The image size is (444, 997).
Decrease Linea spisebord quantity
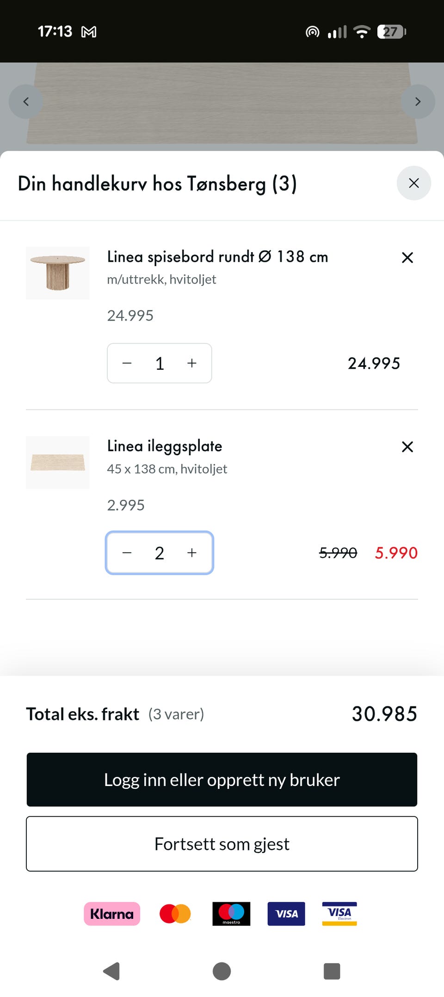[127, 364]
